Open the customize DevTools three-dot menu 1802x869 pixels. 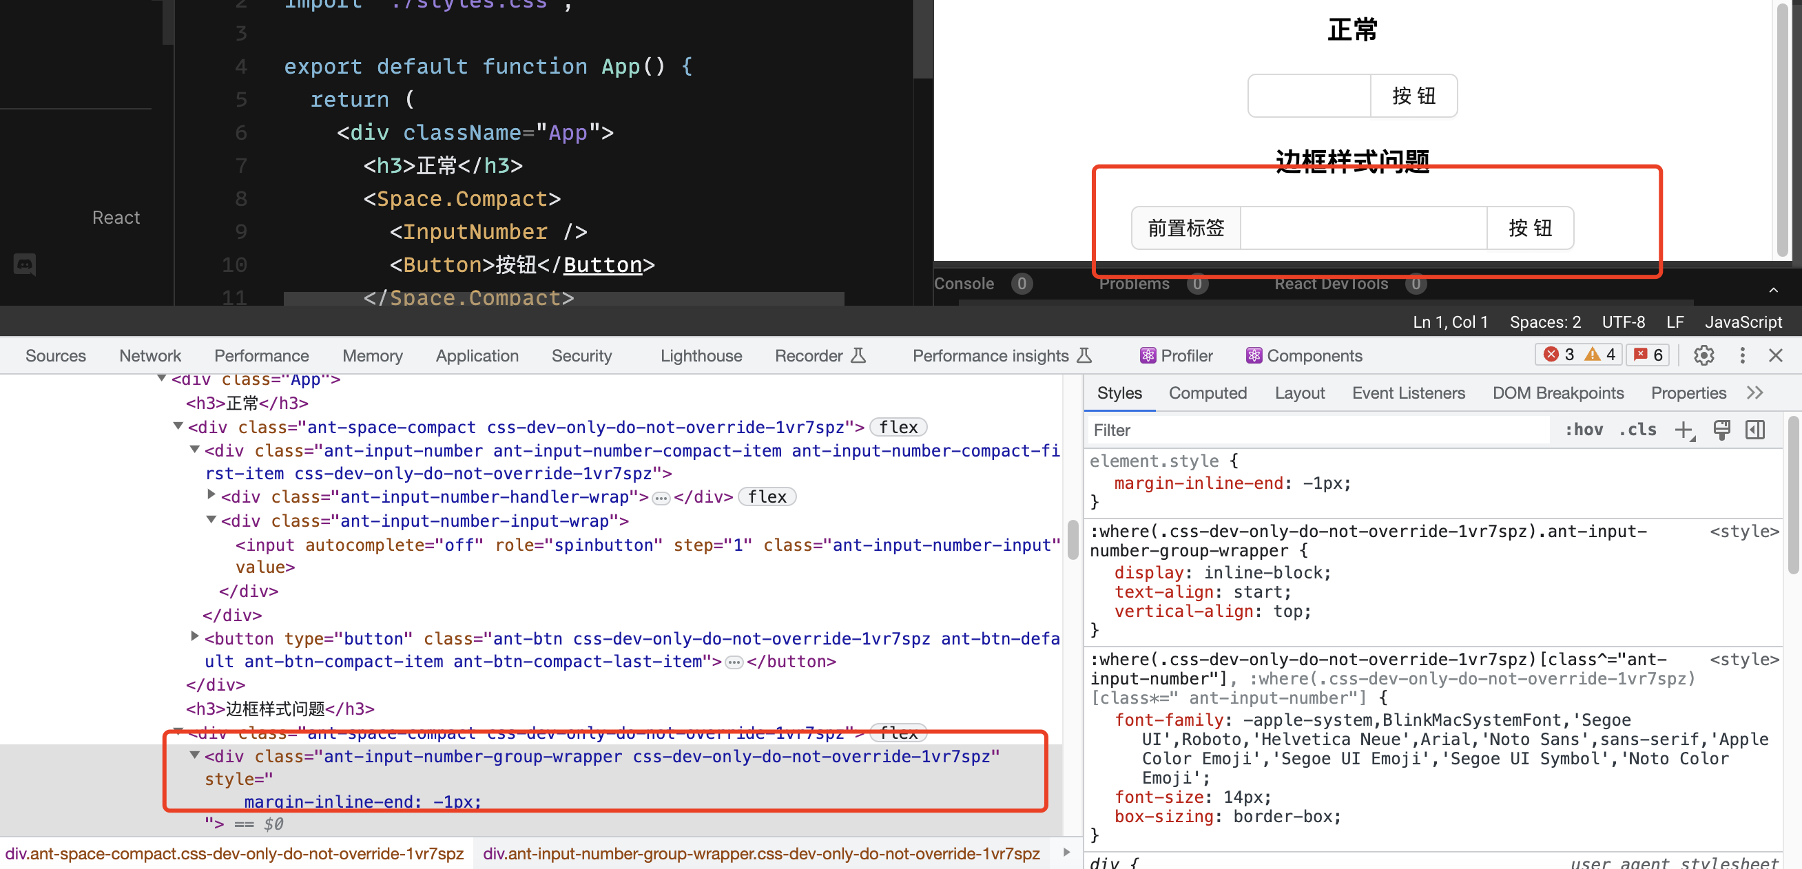(1743, 355)
